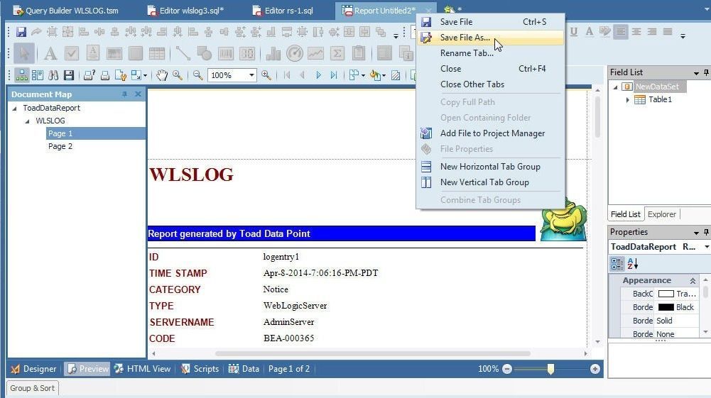Switch to the Query Builder WLSLOG.tsm tab
This screenshot has width=711, height=398.
66,11
